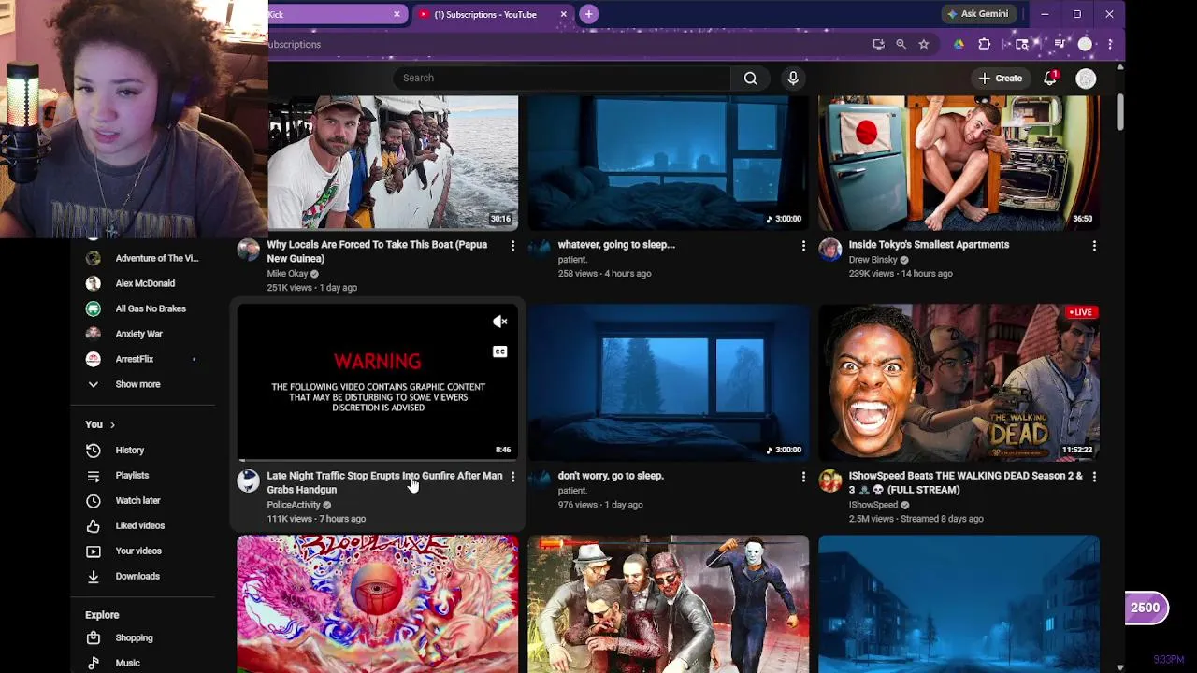Image resolution: width=1197 pixels, height=673 pixels.
Task: Open the browser extensions puzzle icon
Action: (984, 44)
